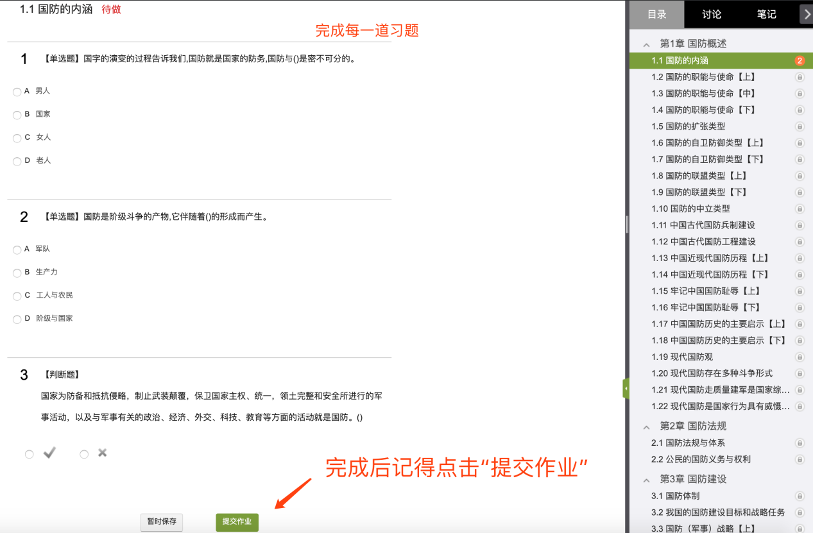This screenshot has width=813, height=533.
Task: Mark question 3 as true with checkmark
Action: click(x=30, y=454)
